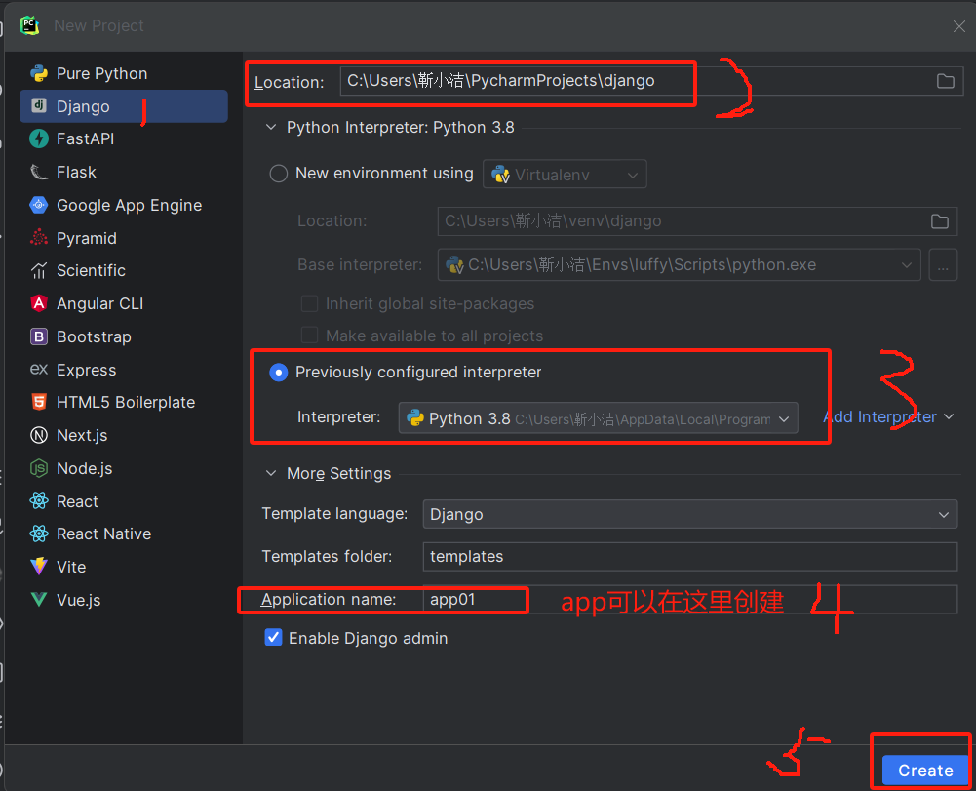Select New environment using radio button
Viewport: 976px width, 791px height.
pyautogui.click(x=278, y=174)
